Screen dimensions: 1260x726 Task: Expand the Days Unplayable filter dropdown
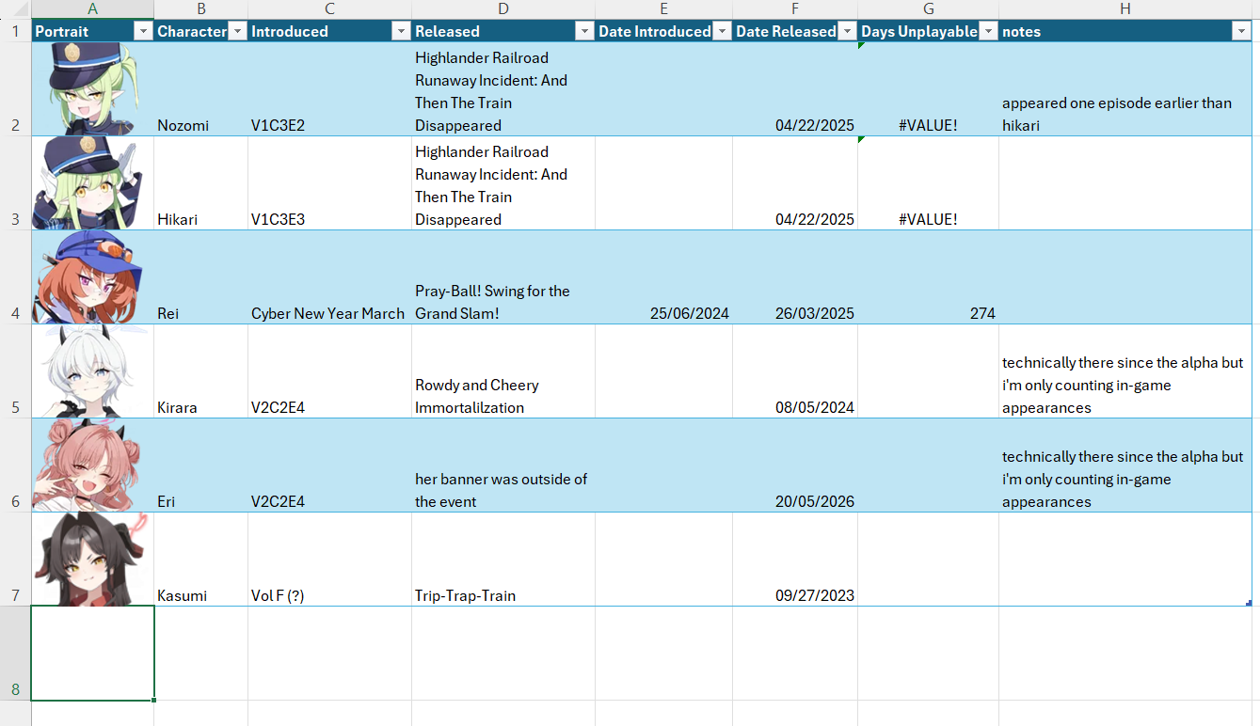[988, 31]
